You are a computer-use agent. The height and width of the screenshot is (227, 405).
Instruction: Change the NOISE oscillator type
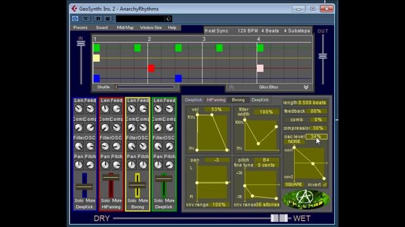point(294,142)
